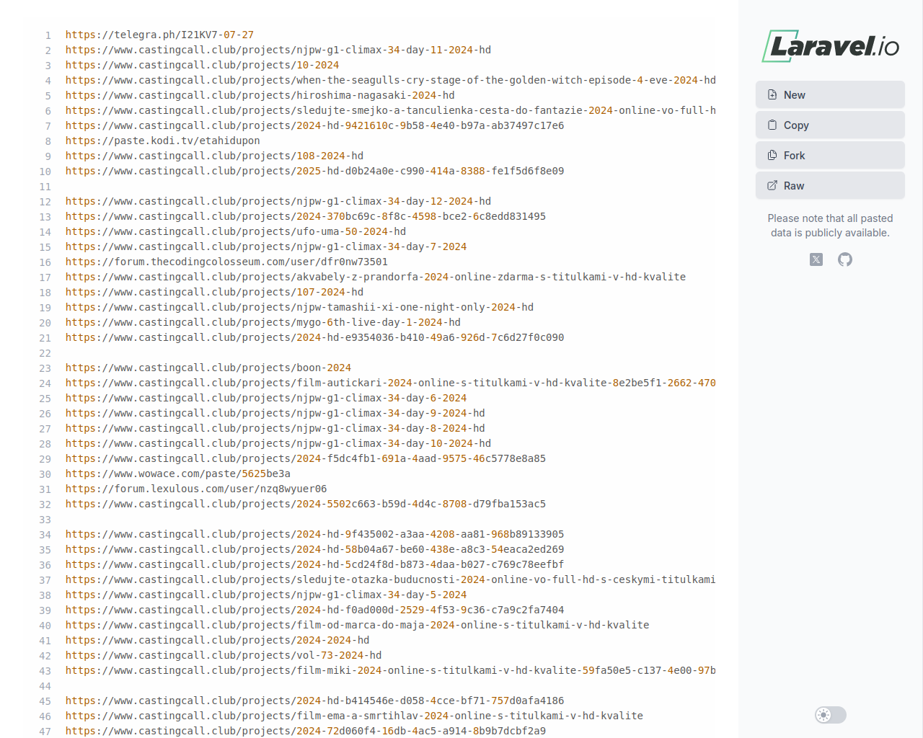Click the 2024-72d060f4 URL on line 47
This screenshot has height=738, width=923.
(x=306, y=731)
